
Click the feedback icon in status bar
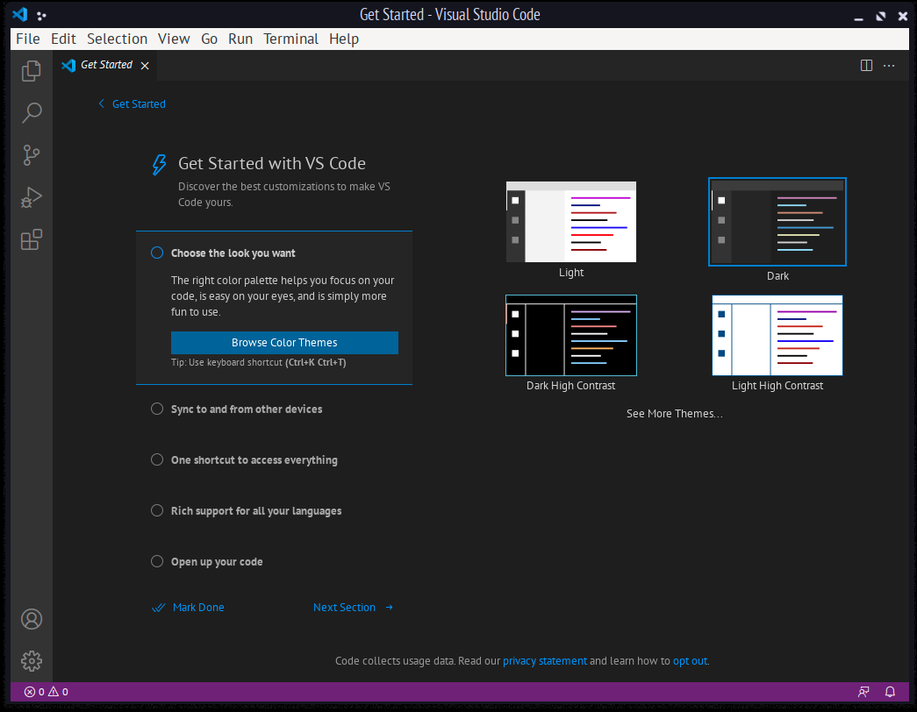(x=863, y=692)
